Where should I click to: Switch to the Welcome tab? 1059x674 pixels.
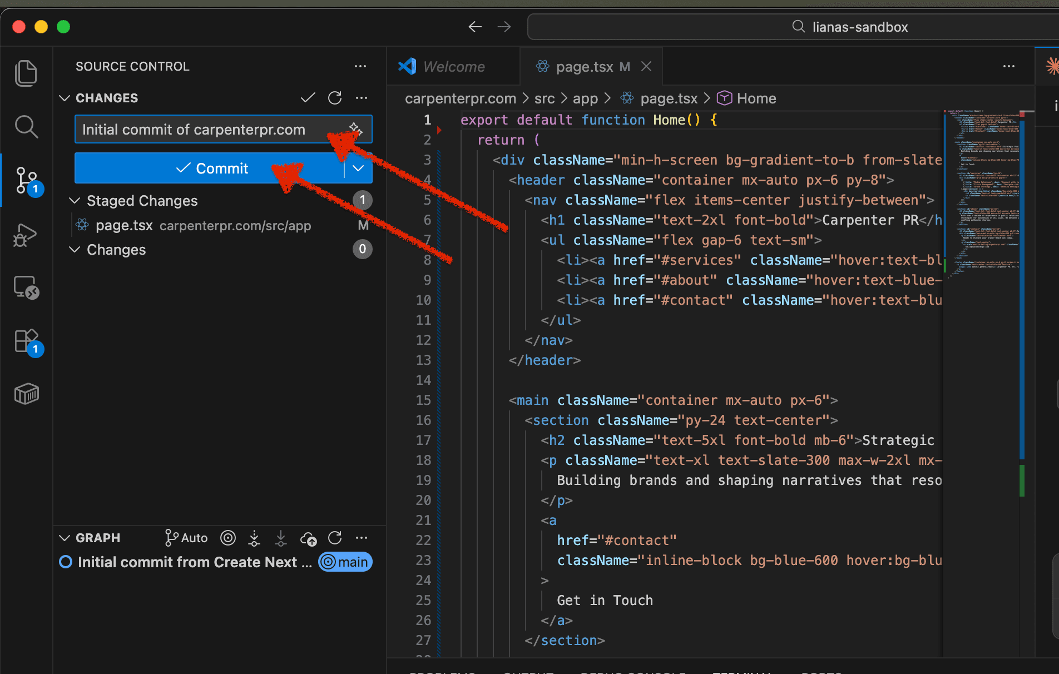click(453, 66)
